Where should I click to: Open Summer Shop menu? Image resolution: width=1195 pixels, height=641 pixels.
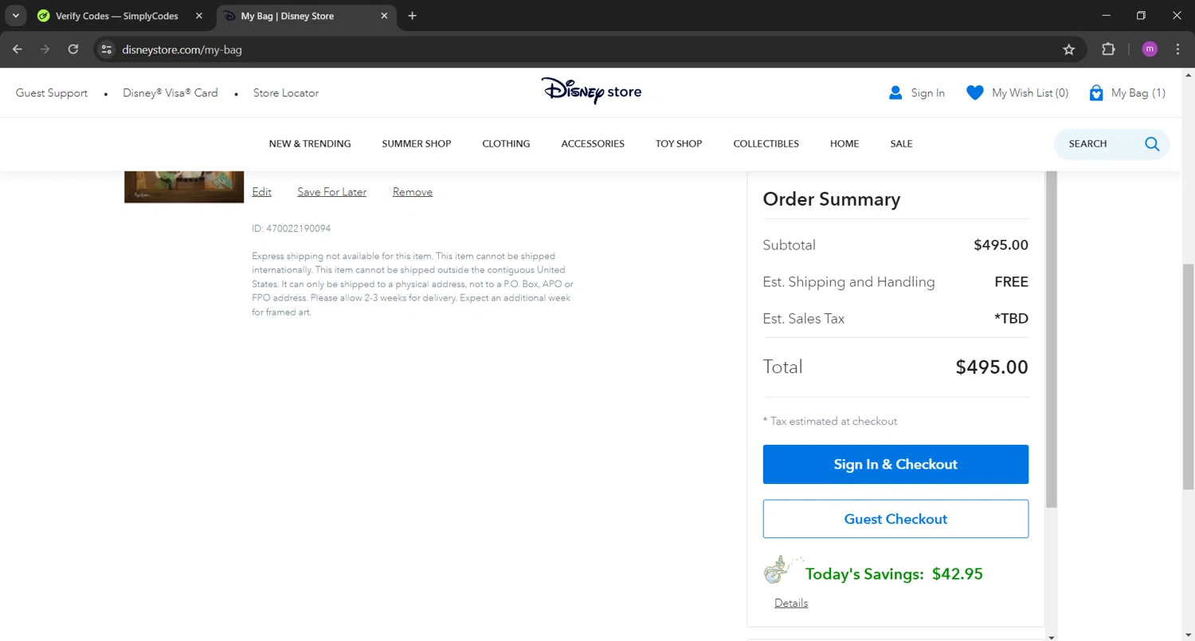point(417,144)
